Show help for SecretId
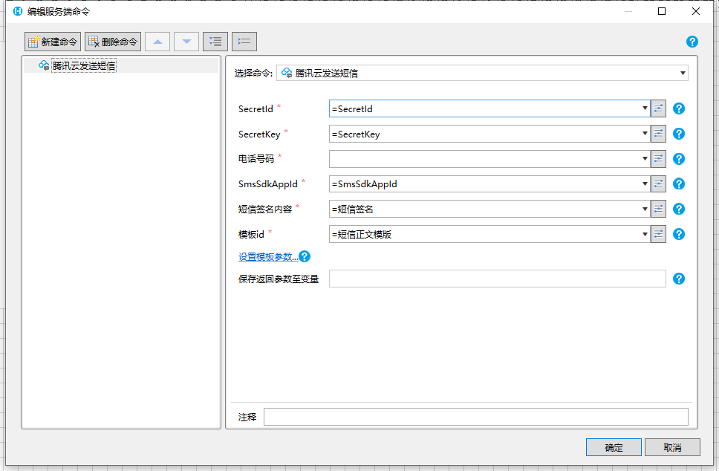719x471 pixels. click(x=679, y=108)
